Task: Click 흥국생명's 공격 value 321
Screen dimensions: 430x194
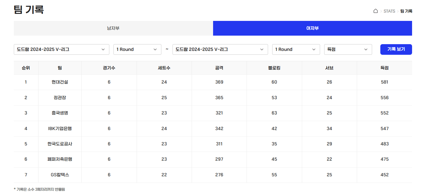Action: click(219, 113)
